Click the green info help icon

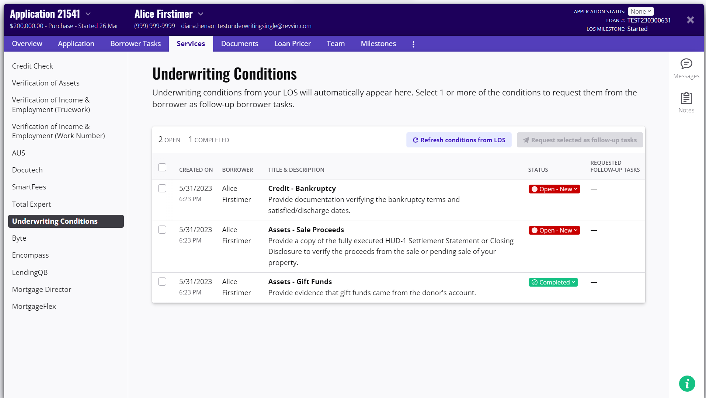pos(687,384)
